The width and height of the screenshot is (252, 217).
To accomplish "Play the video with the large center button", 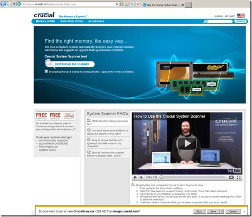I will (x=187, y=143).
